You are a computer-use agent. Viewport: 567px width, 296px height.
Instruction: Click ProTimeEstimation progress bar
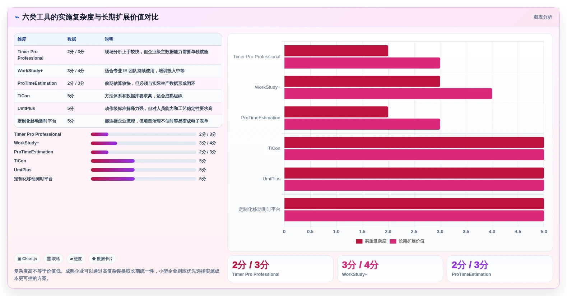[144, 152]
